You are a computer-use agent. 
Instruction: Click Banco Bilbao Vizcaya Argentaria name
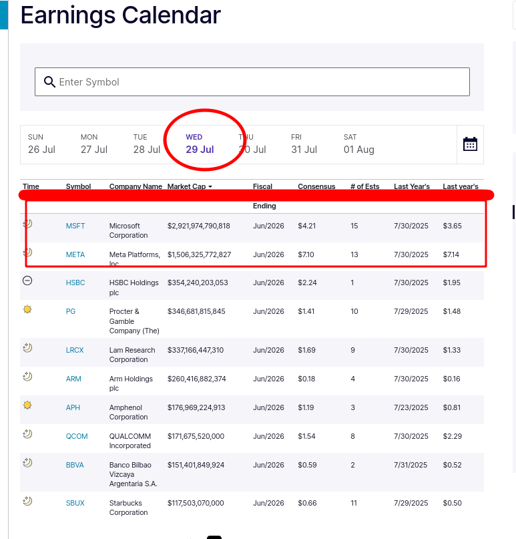(x=134, y=474)
